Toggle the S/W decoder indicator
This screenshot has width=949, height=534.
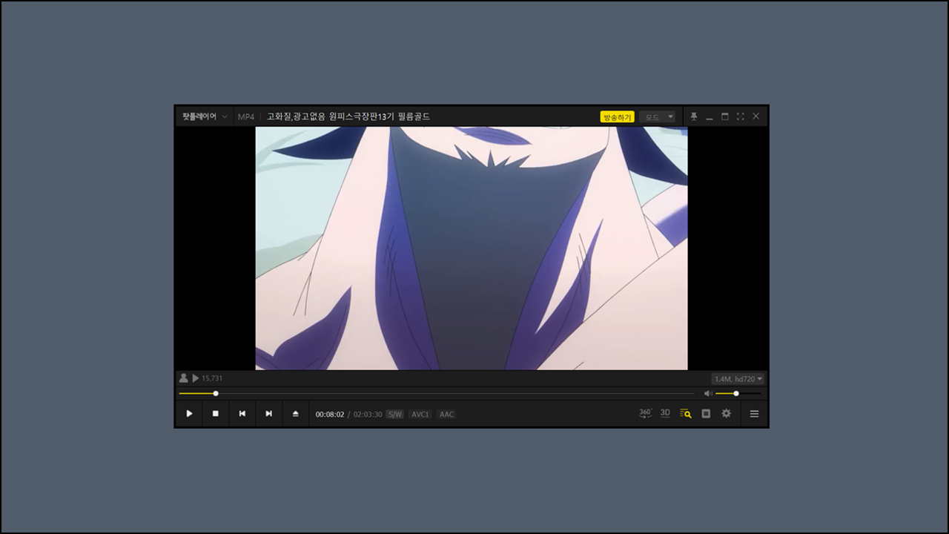[394, 415]
